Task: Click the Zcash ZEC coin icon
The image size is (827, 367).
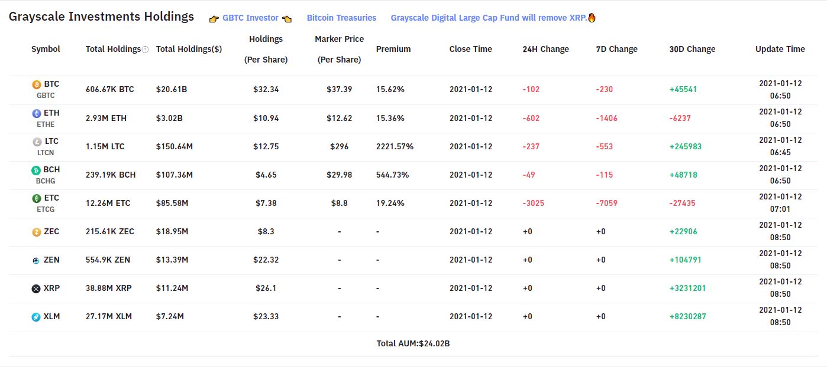Action: pyautogui.click(x=37, y=232)
